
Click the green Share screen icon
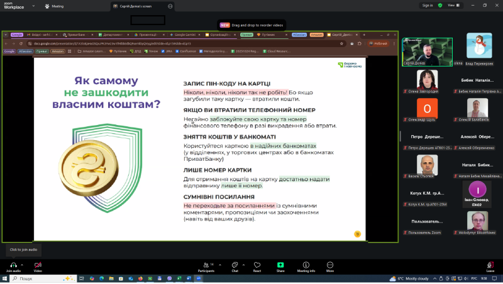(x=280, y=265)
